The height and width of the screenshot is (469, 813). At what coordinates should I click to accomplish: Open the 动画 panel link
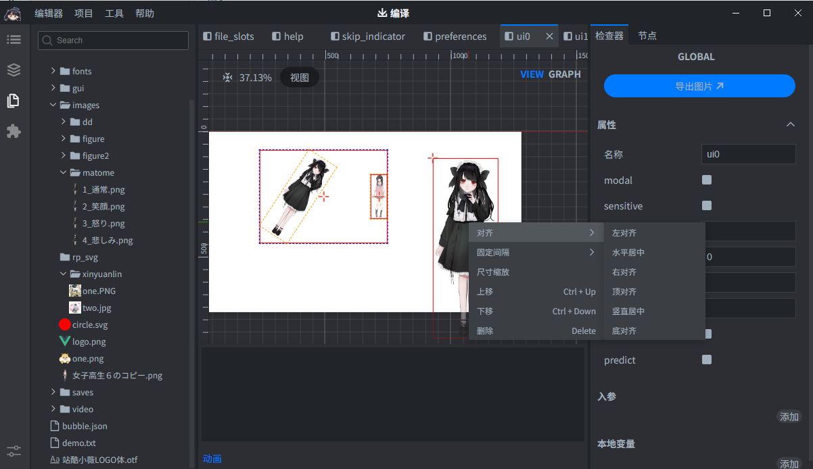click(x=212, y=459)
